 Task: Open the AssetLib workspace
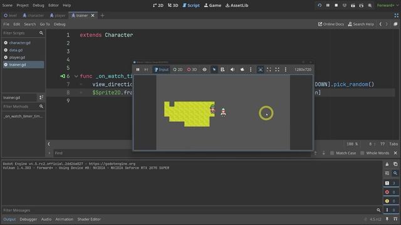pyautogui.click(x=237, y=6)
